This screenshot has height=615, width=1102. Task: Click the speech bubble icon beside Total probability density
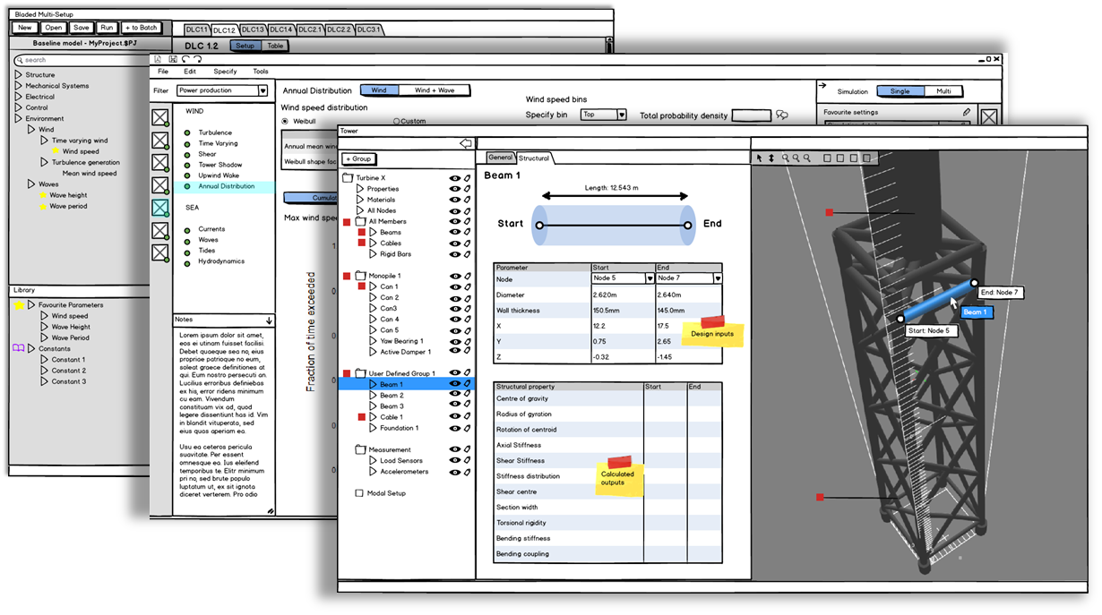[x=782, y=115]
